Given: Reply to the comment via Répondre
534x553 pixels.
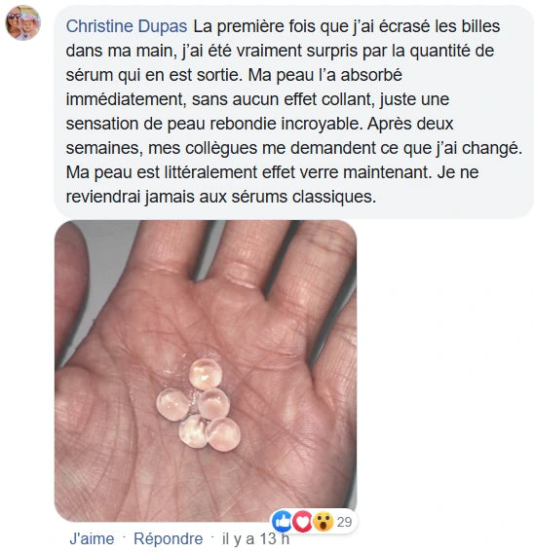Looking at the screenshot, I should 168,539.
